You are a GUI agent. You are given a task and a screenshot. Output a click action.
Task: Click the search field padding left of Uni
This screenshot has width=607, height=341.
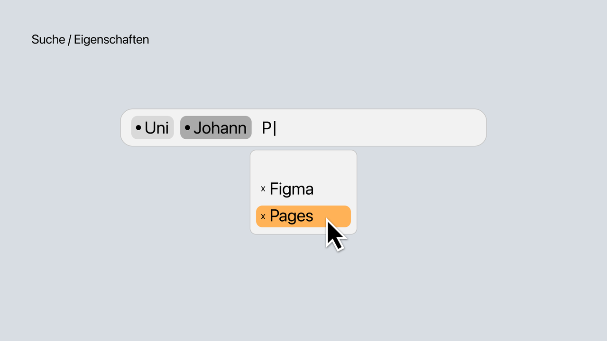coord(126,128)
